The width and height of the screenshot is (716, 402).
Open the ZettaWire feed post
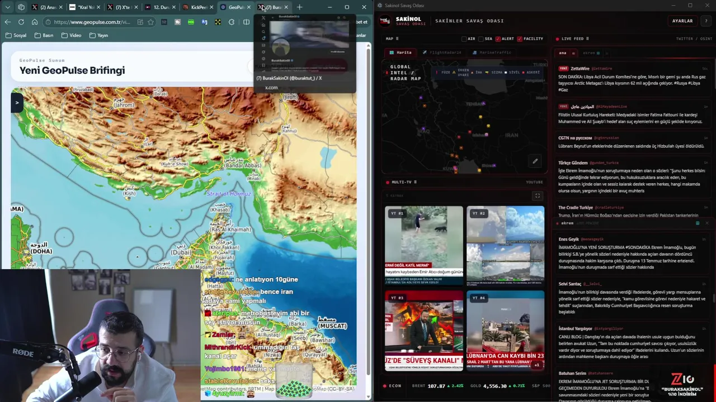coord(633,79)
